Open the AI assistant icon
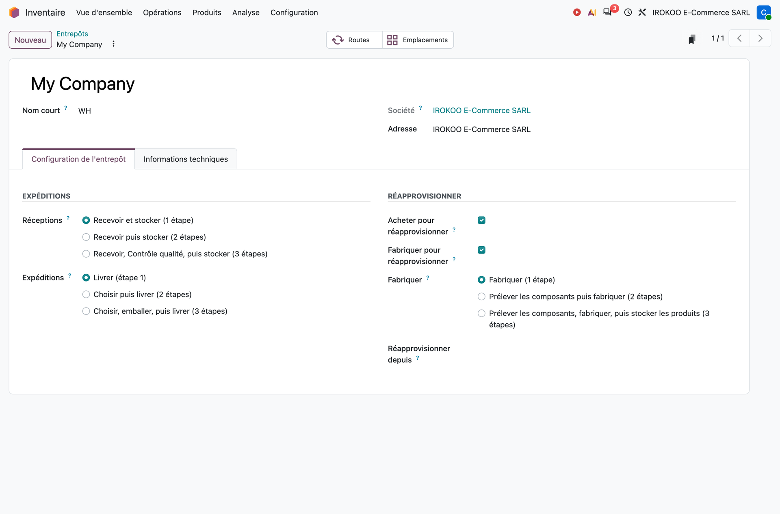Viewport: 780px width, 514px height. tap(592, 13)
